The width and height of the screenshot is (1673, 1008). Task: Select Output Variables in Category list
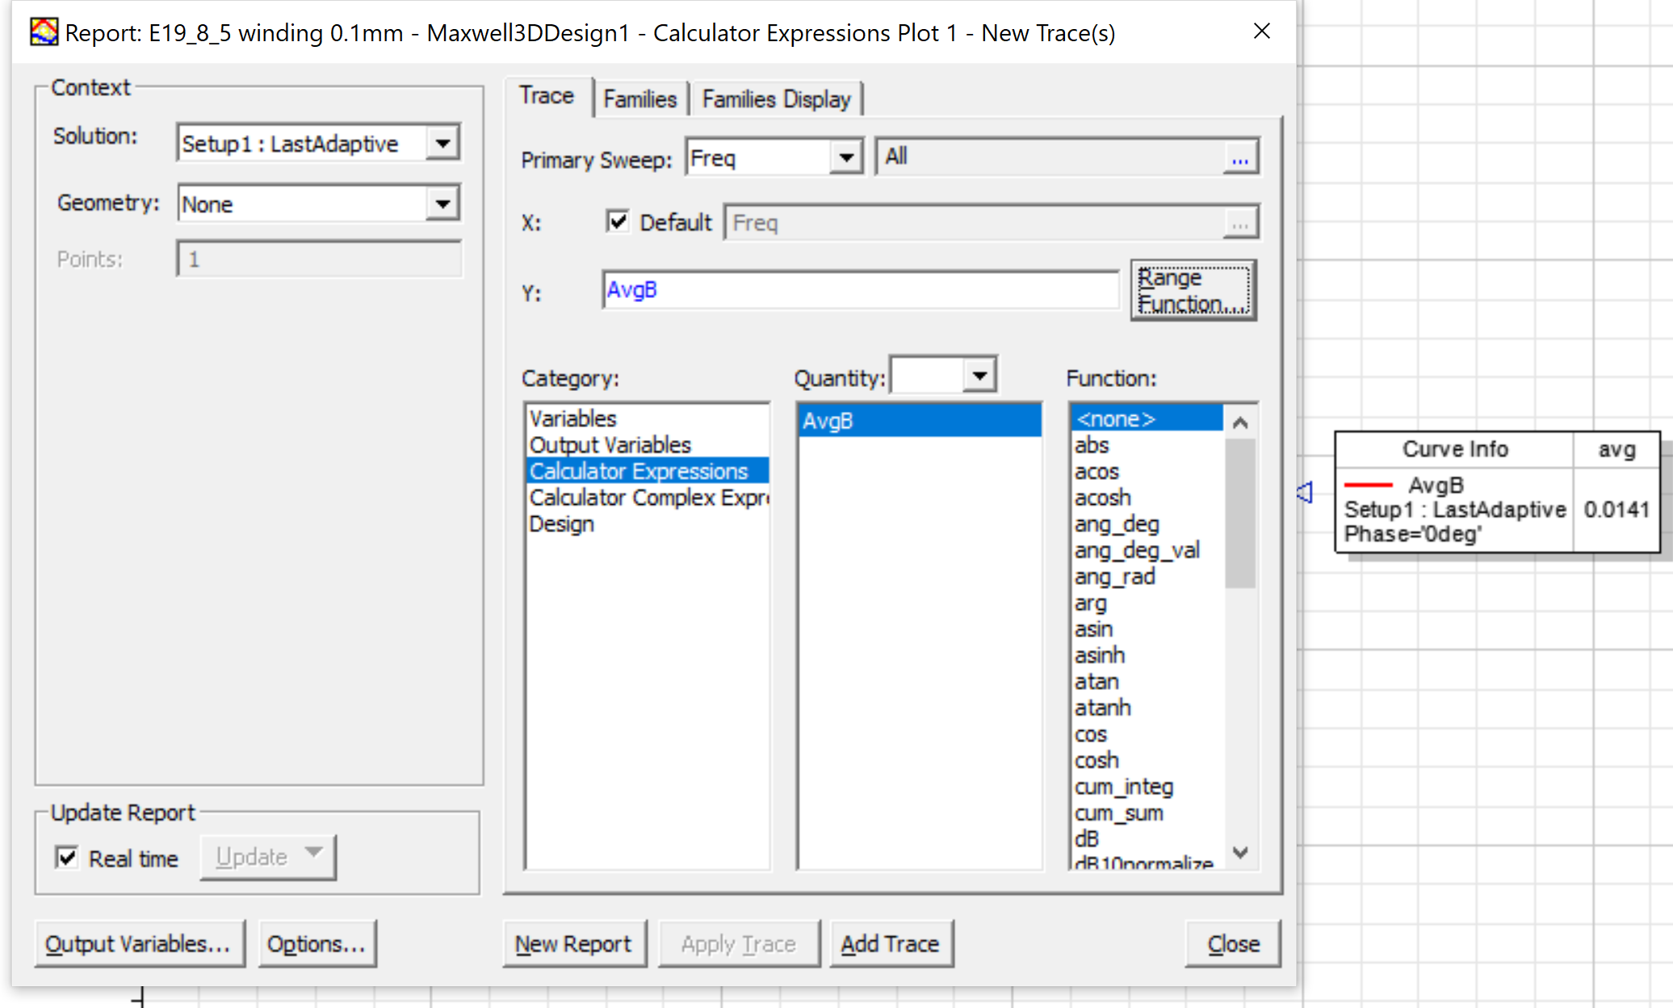610,445
